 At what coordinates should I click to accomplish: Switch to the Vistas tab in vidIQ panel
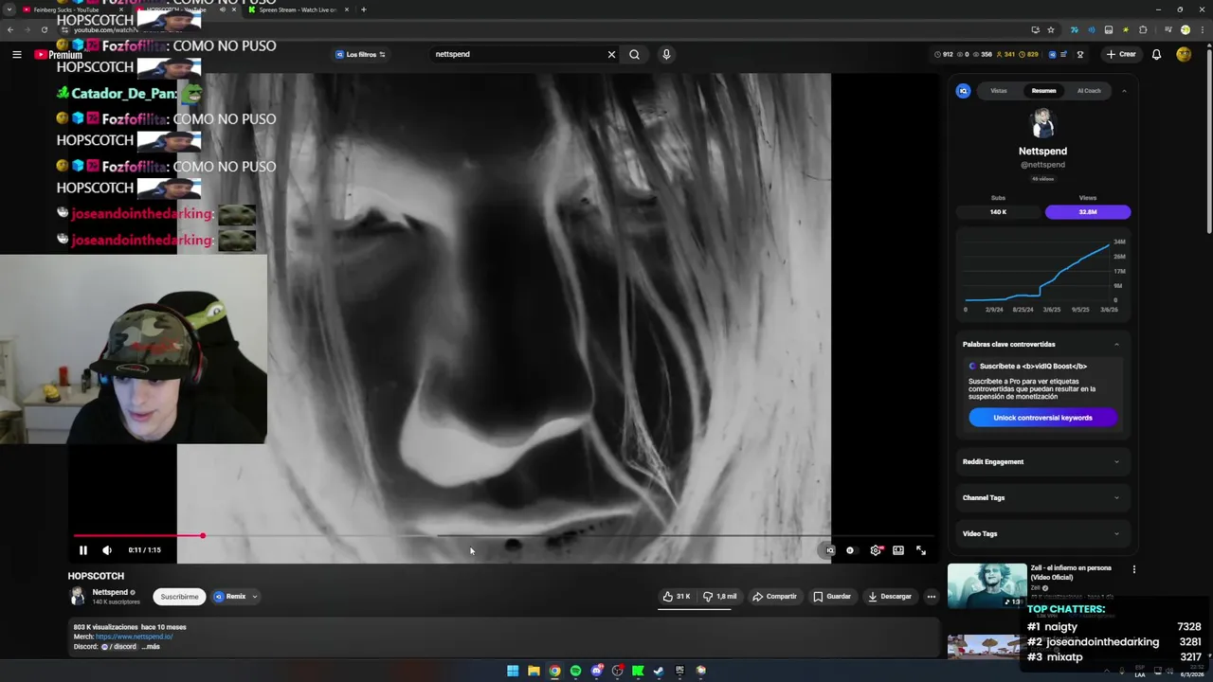999,91
